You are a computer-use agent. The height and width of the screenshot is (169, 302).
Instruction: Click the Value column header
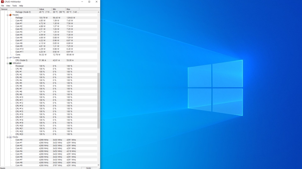45,9
